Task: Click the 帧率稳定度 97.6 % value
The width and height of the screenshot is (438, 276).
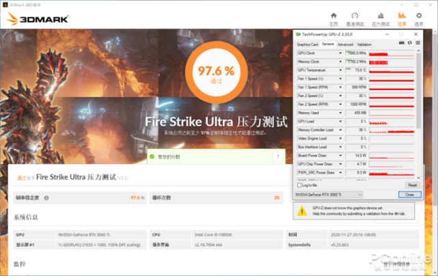Action: pyautogui.click(x=137, y=198)
